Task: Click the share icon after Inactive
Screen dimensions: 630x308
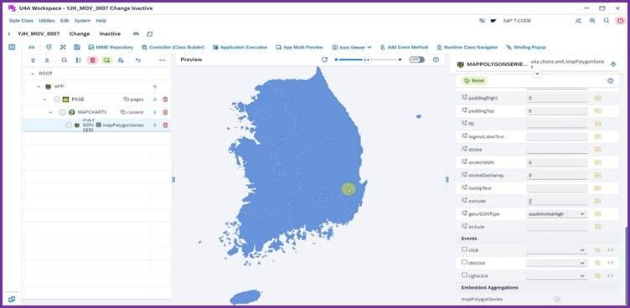Action: (x=150, y=34)
